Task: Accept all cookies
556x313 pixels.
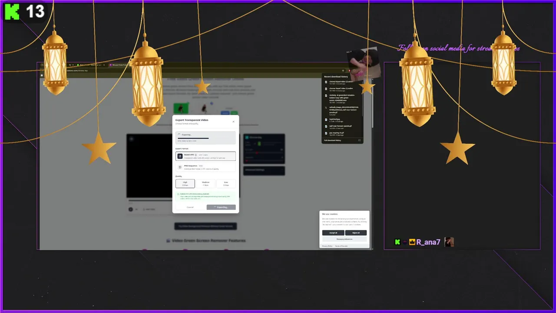Action: point(333,233)
